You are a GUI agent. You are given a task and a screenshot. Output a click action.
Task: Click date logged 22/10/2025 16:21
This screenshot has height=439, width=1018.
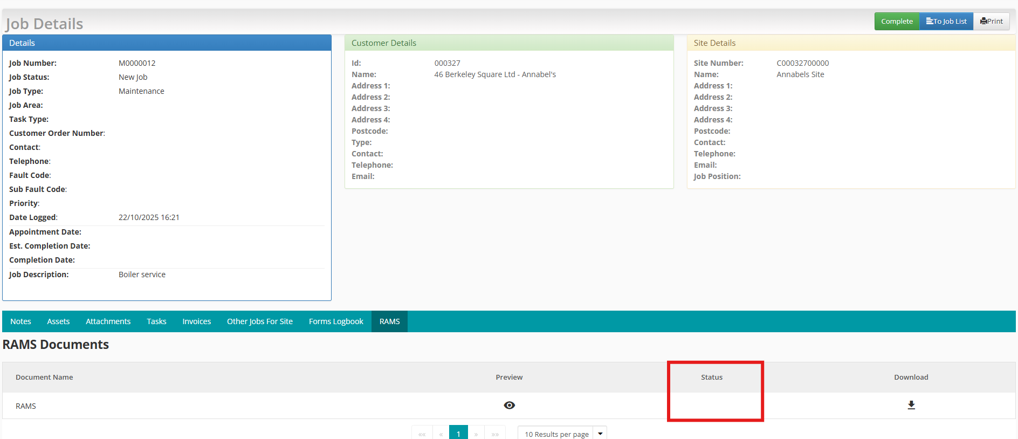149,217
